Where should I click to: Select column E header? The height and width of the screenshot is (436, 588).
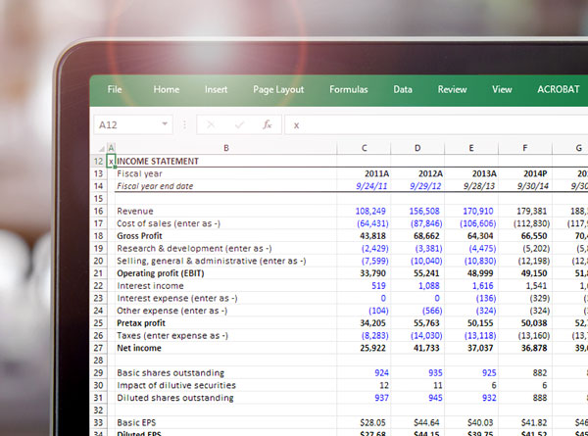471,148
